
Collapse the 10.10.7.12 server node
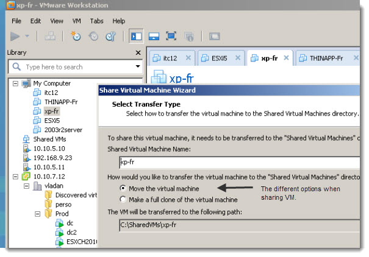pos(15,177)
